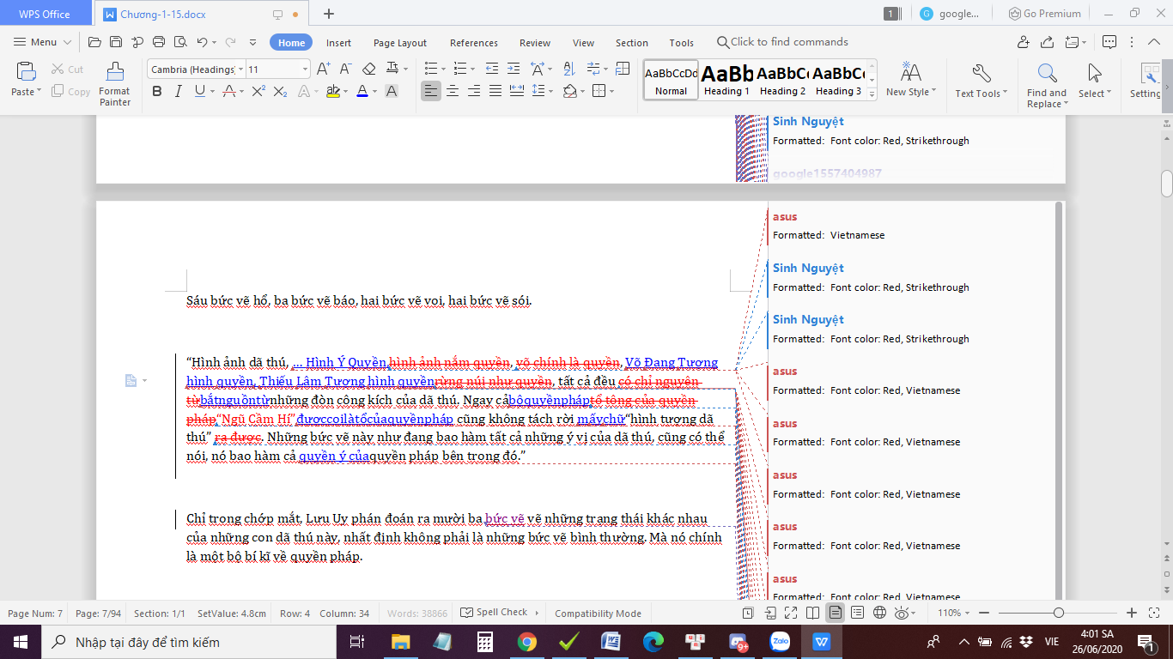Click the zoom slider handle
This screenshot has height=659, width=1173.
click(x=1059, y=613)
